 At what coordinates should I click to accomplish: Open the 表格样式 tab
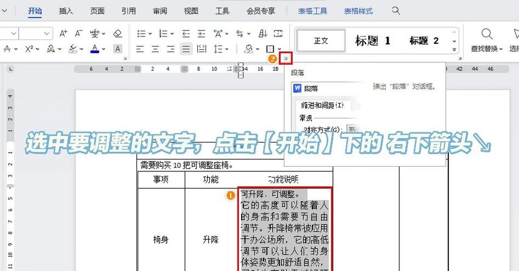pos(359,11)
